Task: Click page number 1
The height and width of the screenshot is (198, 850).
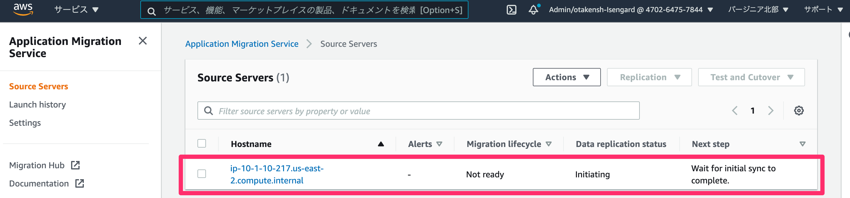Action: [752, 111]
